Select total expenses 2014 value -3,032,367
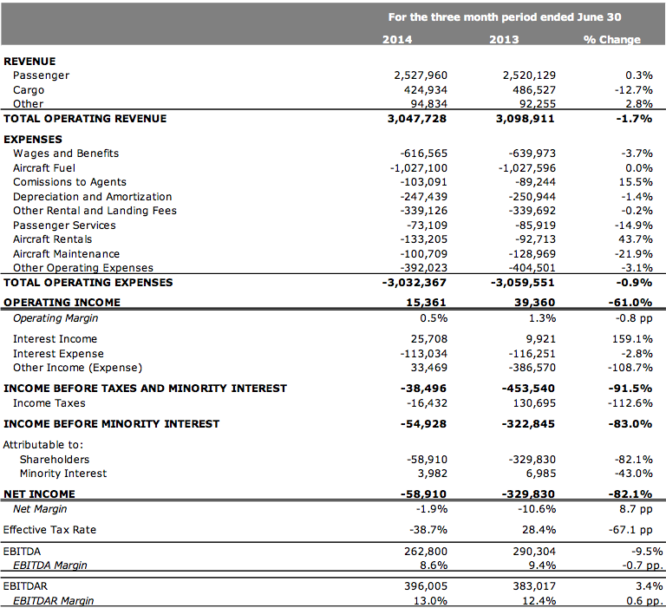 pos(415,283)
